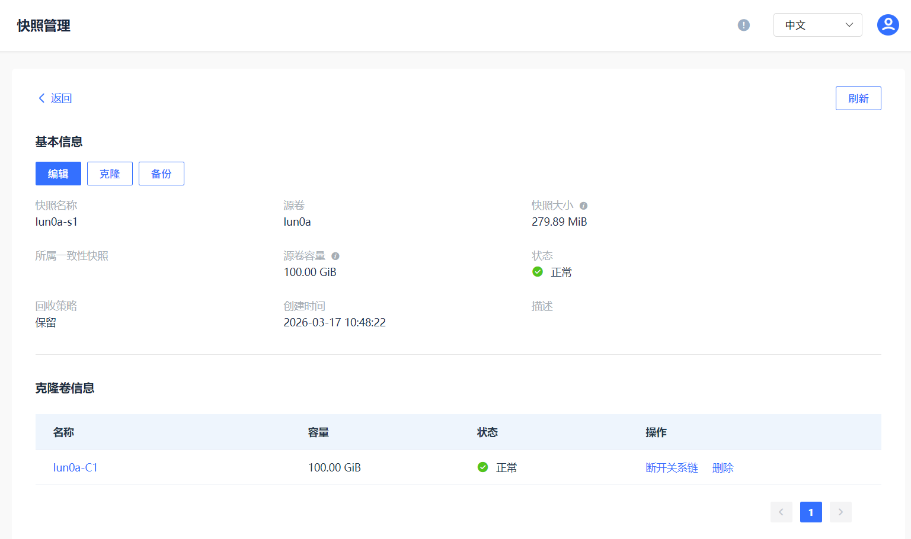Image resolution: width=911 pixels, height=539 pixels.
Task: Go to previous page of clone list
Action: [x=781, y=512]
